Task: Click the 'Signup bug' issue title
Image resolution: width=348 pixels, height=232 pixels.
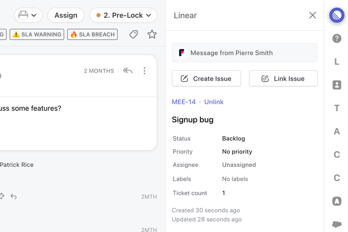Action: click(x=193, y=119)
